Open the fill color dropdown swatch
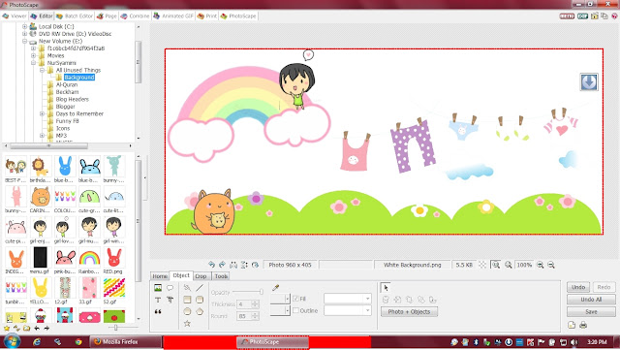The width and height of the screenshot is (620, 350). coord(280,299)
